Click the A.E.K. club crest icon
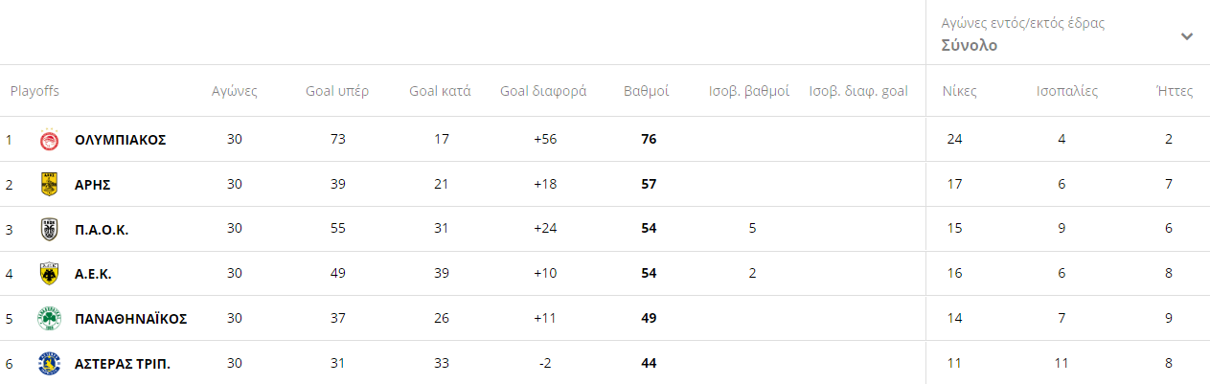This screenshot has height=384, width=1210. coord(49,274)
